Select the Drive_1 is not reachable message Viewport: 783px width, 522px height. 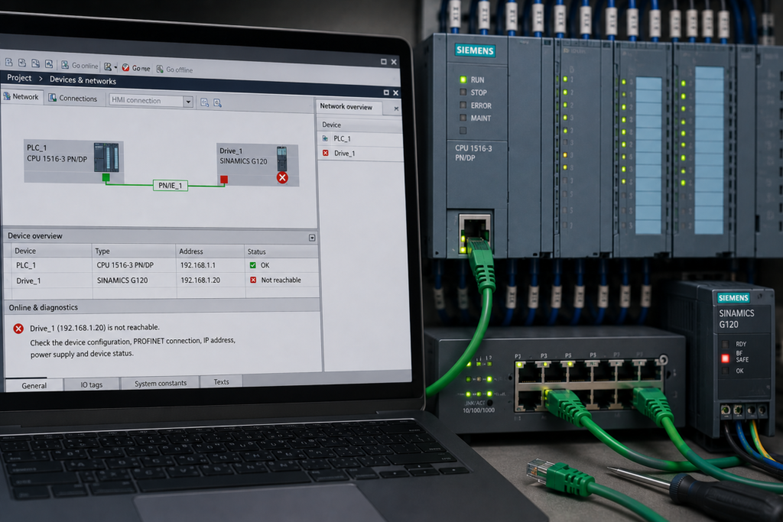click(94, 328)
